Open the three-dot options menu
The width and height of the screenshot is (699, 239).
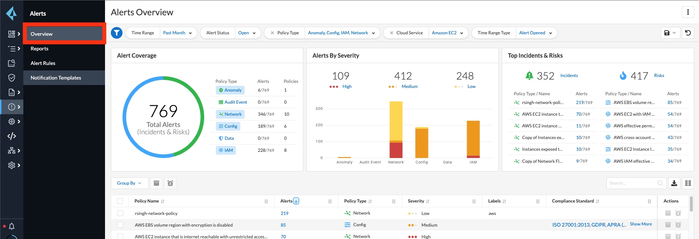(x=688, y=12)
